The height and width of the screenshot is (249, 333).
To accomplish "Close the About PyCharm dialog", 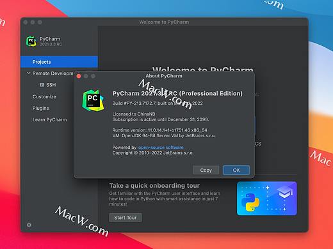I will coord(79,76).
